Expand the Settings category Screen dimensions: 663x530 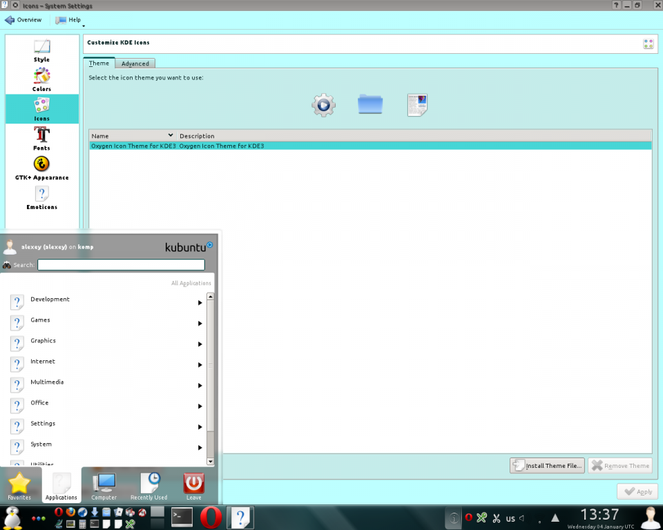(x=106, y=426)
